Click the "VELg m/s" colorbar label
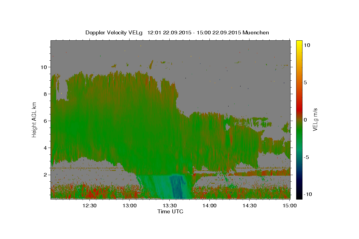The height and width of the screenshot is (239, 359). (315, 120)
